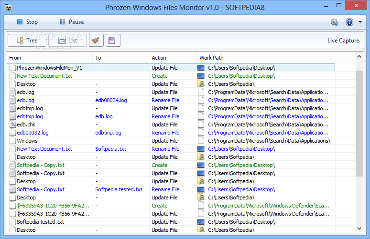Maximize the Phrozen Windows Files Monitor window

pos(339,6)
